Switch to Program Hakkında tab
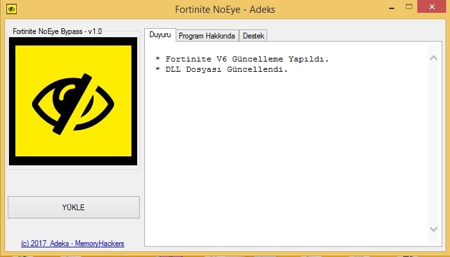 (x=207, y=36)
